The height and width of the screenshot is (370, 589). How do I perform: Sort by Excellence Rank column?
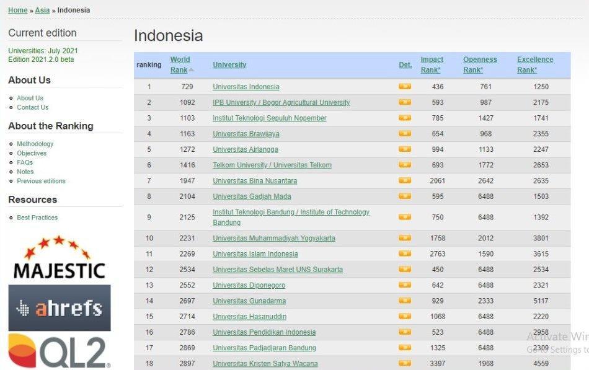535,64
